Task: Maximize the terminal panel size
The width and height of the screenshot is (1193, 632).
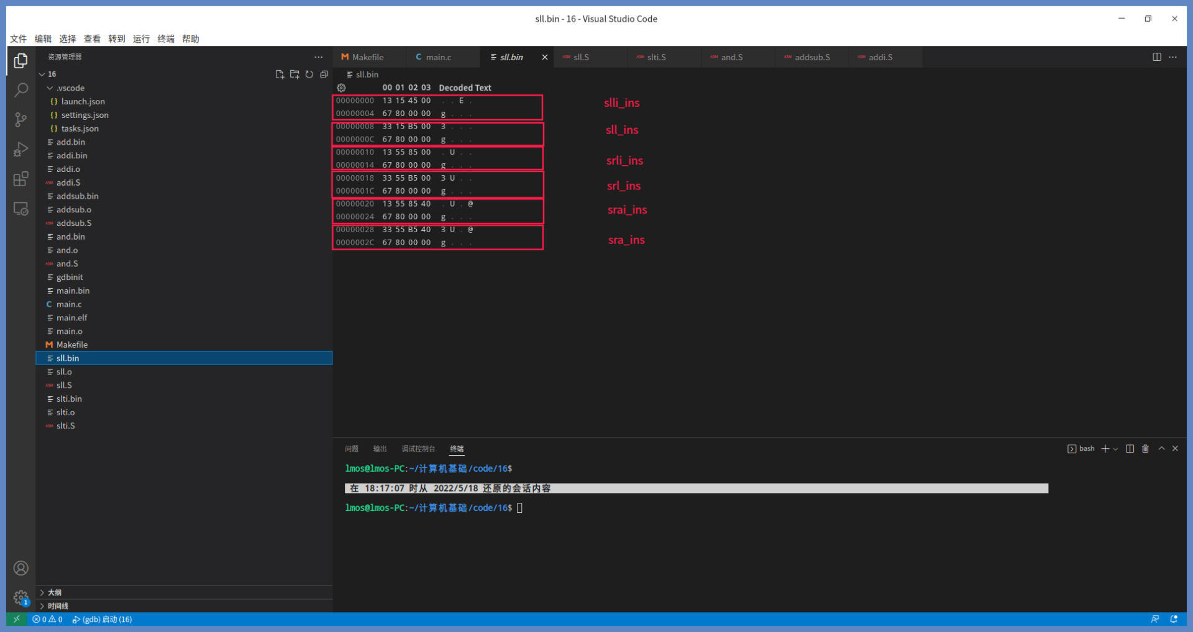Action: coord(1161,449)
